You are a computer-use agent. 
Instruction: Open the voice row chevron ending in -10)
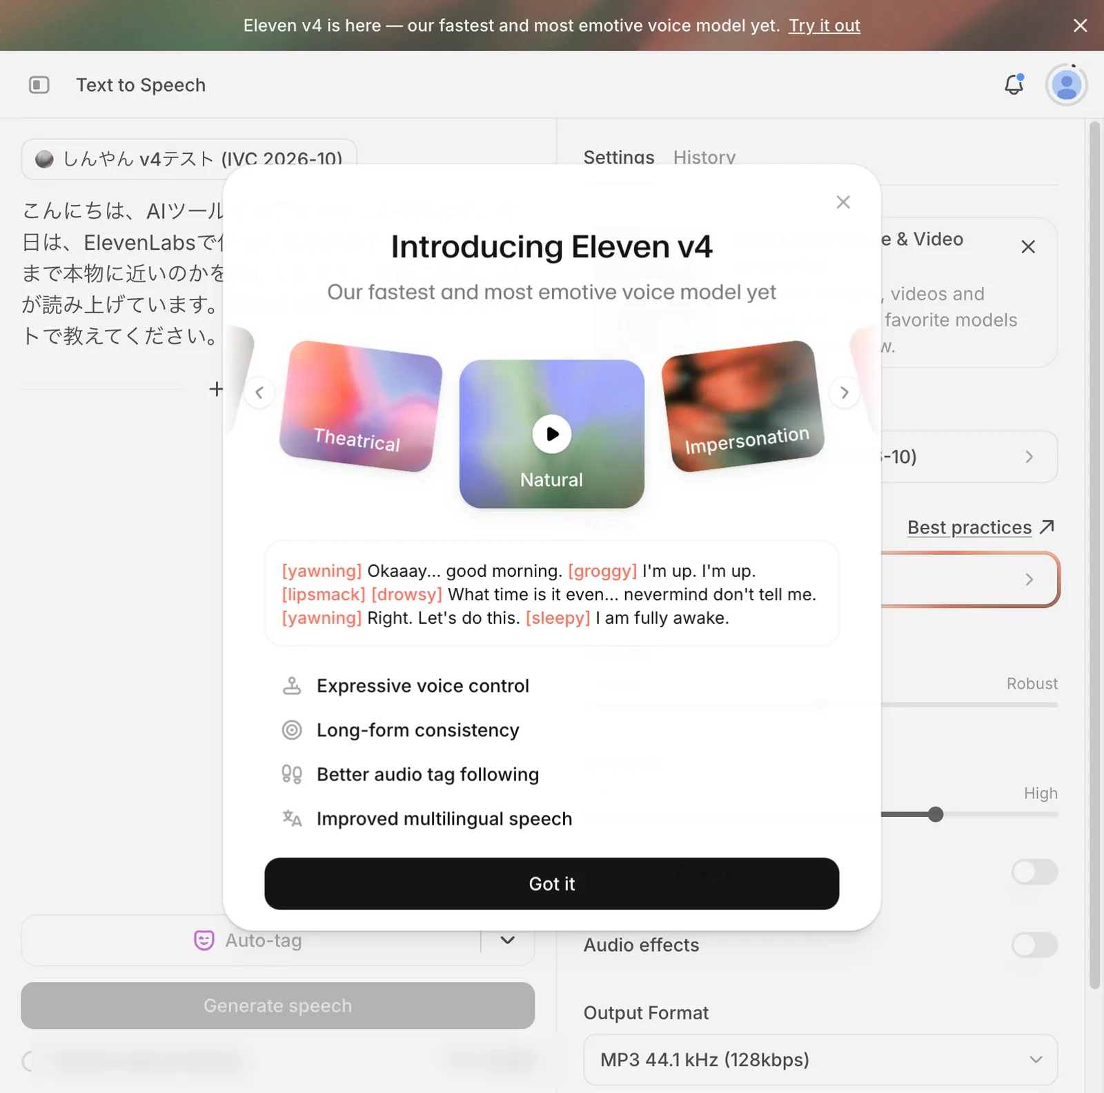click(1029, 457)
